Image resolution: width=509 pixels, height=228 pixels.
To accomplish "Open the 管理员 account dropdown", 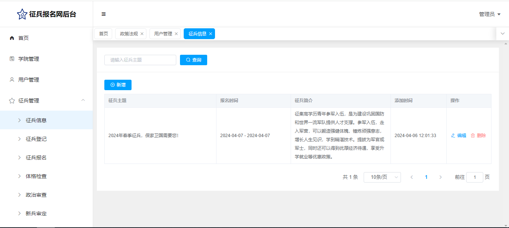I will pos(489,14).
